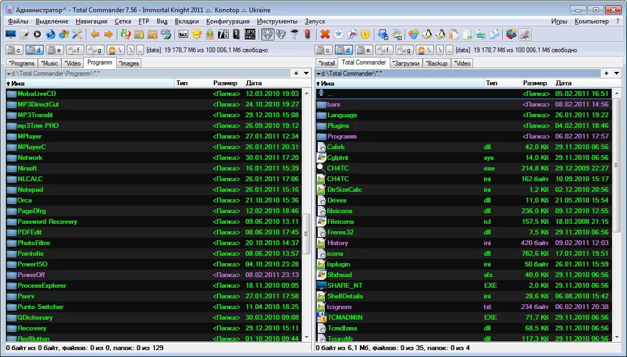Open the Инструменты menu
Viewport: 627px width, 357px height.
[x=277, y=21]
